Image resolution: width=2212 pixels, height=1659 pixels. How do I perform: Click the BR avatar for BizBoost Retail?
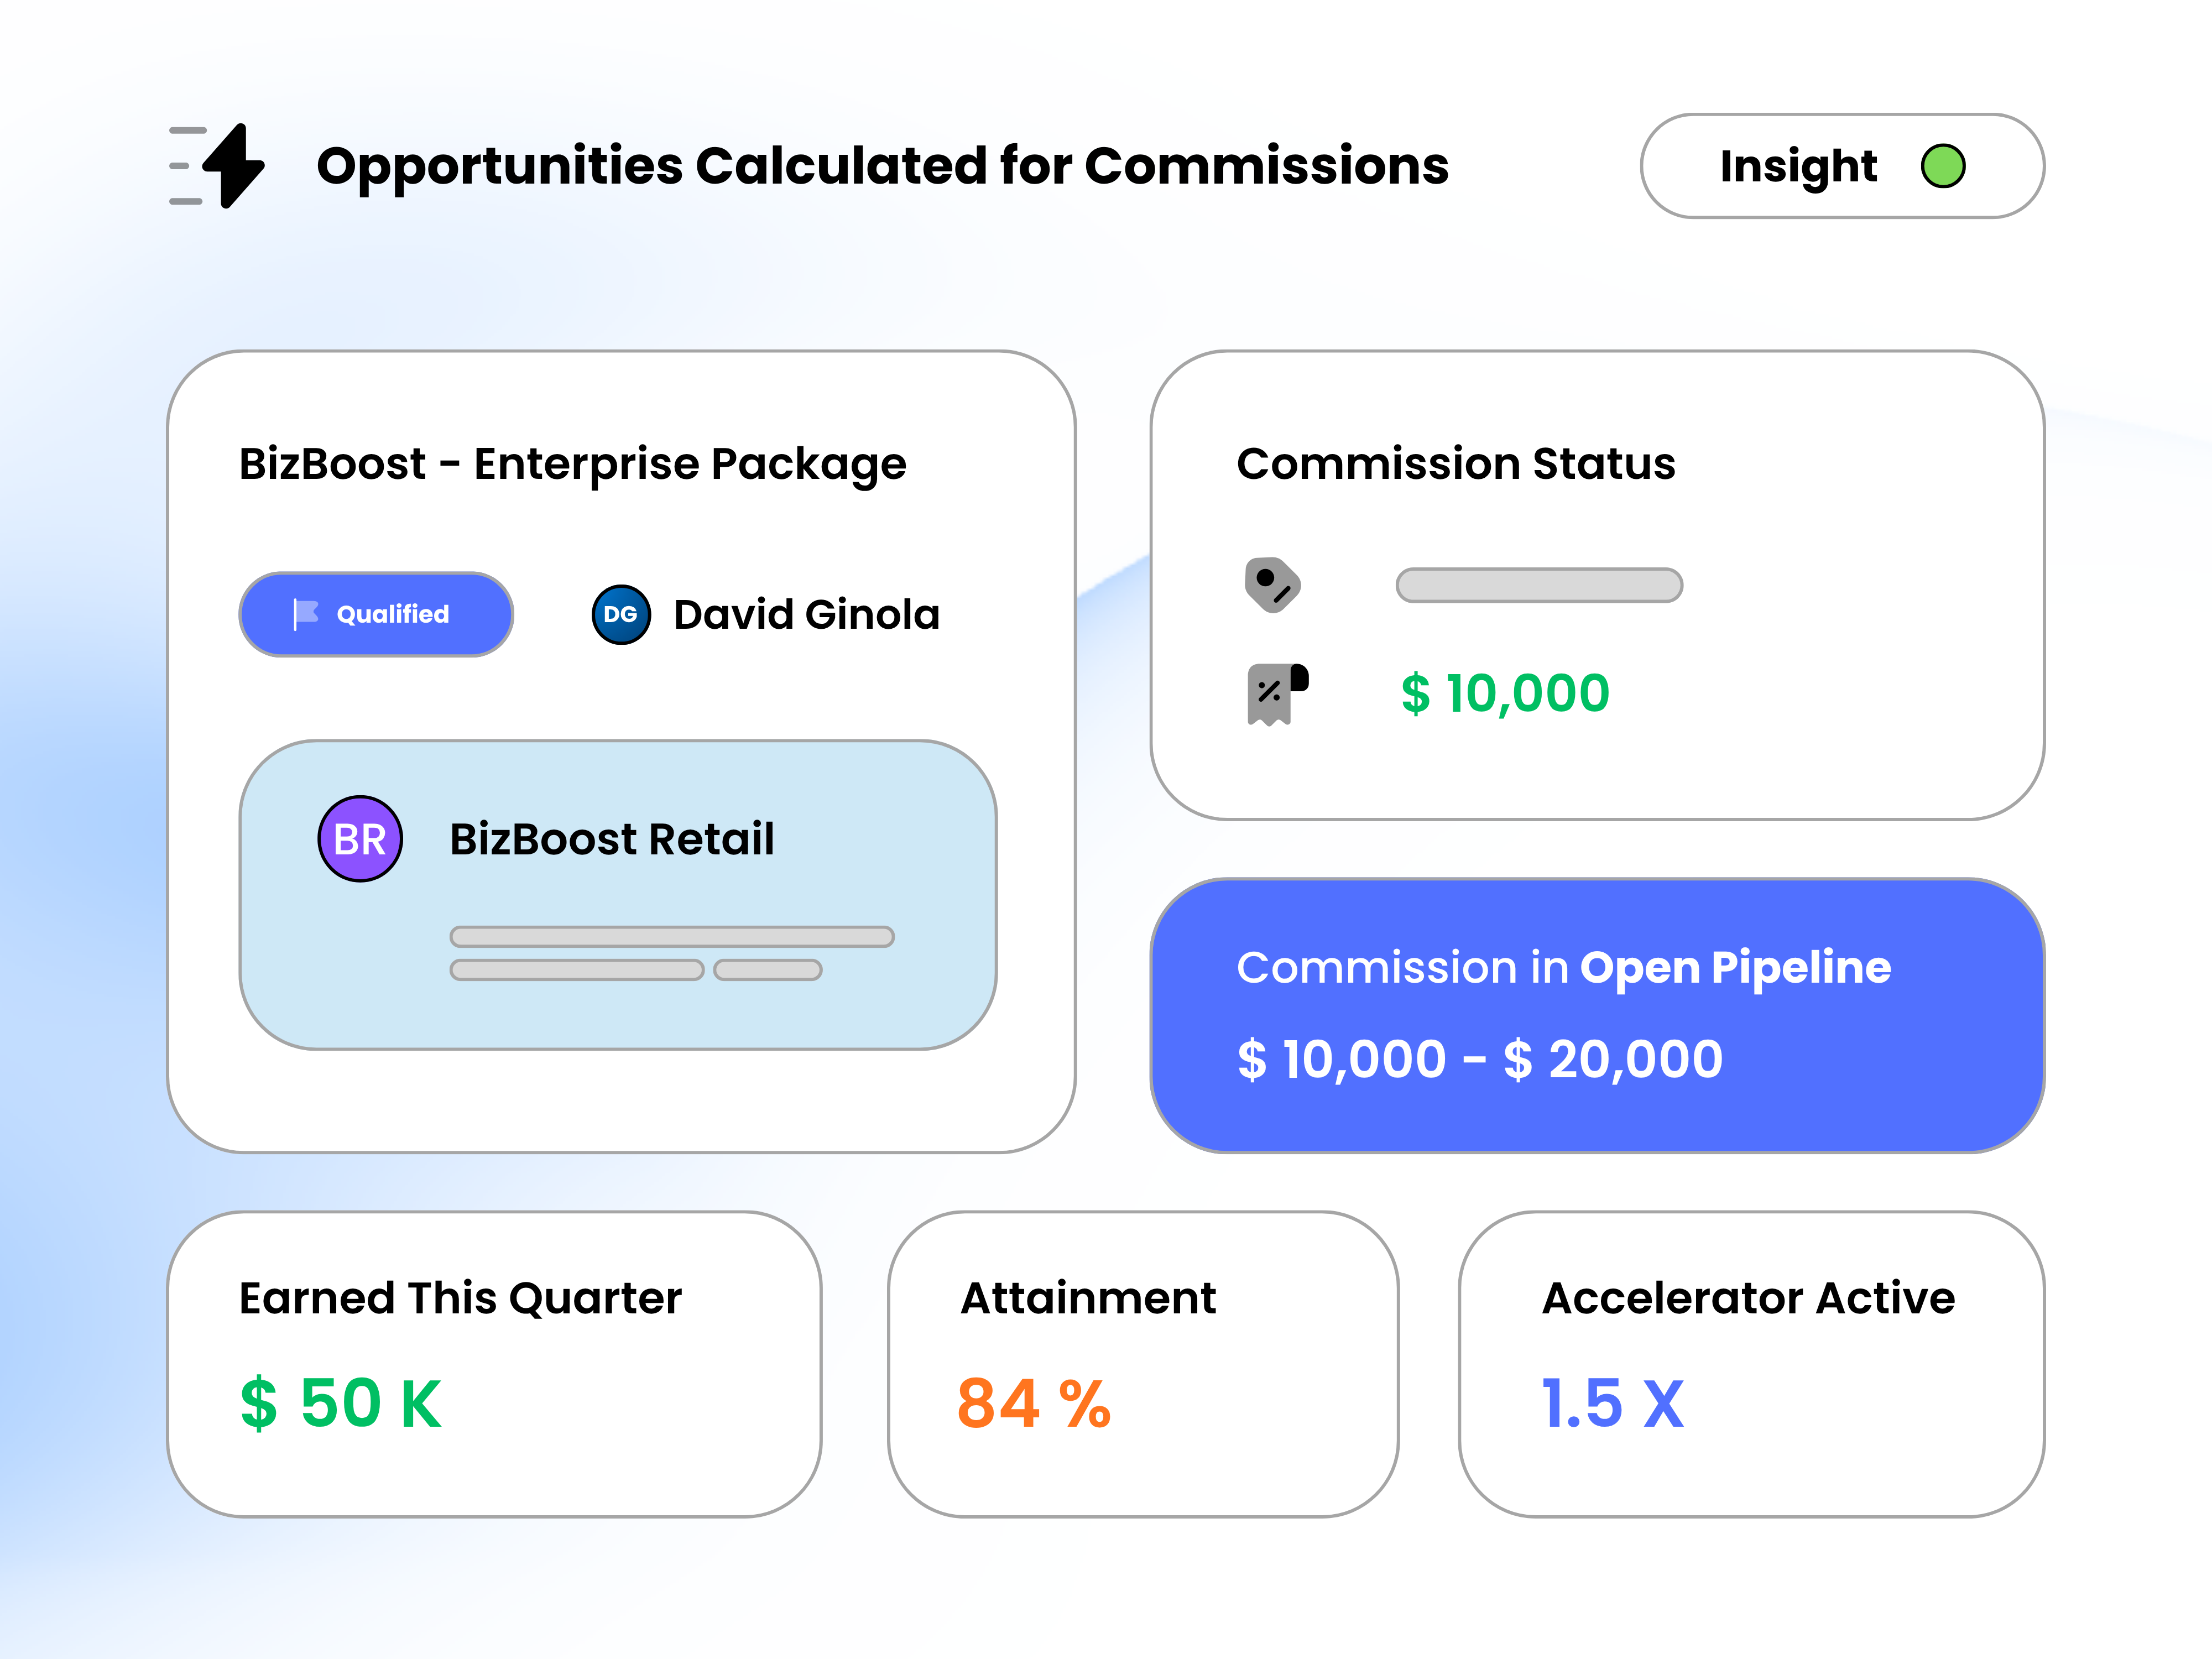(x=360, y=838)
